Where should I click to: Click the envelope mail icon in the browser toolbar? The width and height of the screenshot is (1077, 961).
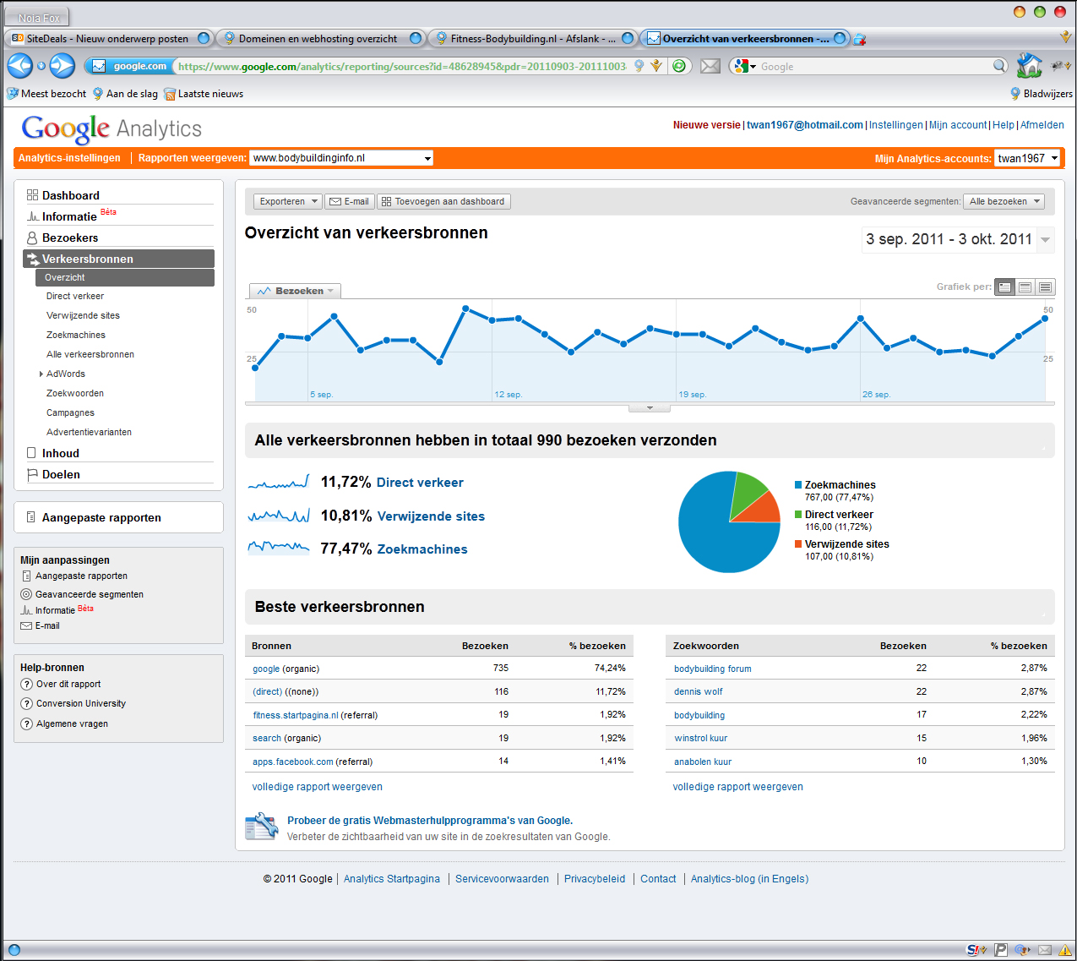coord(710,66)
